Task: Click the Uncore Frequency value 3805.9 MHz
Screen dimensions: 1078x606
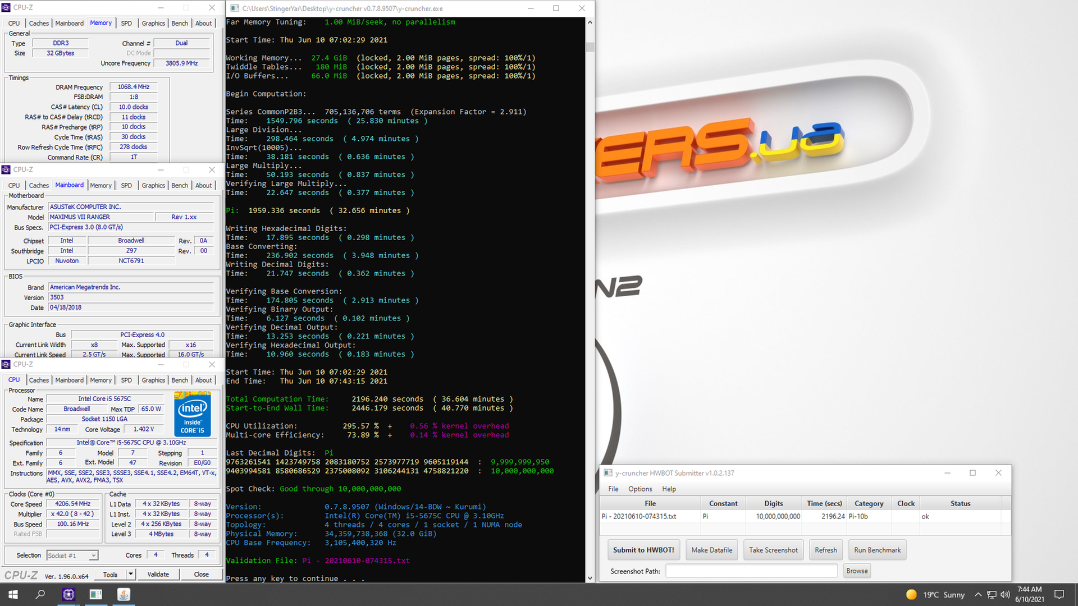Action: click(181, 63)
